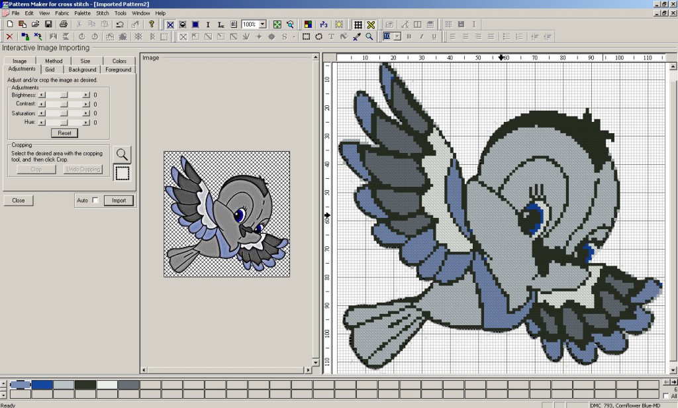
Task: Toggle Bold text formatting
Action: coord(409,37)
